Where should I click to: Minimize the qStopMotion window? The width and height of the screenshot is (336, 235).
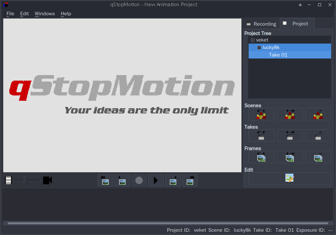click(309, 5)
